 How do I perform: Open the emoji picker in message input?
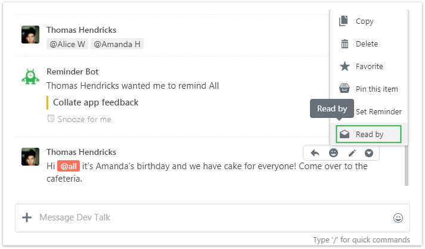pyautogui.click(x=398, y=218)
